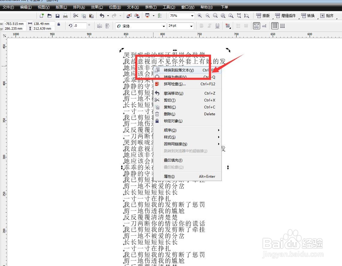Click the Export icon
The width and height of the screenshot is (342, 266).
pos(137,16)
